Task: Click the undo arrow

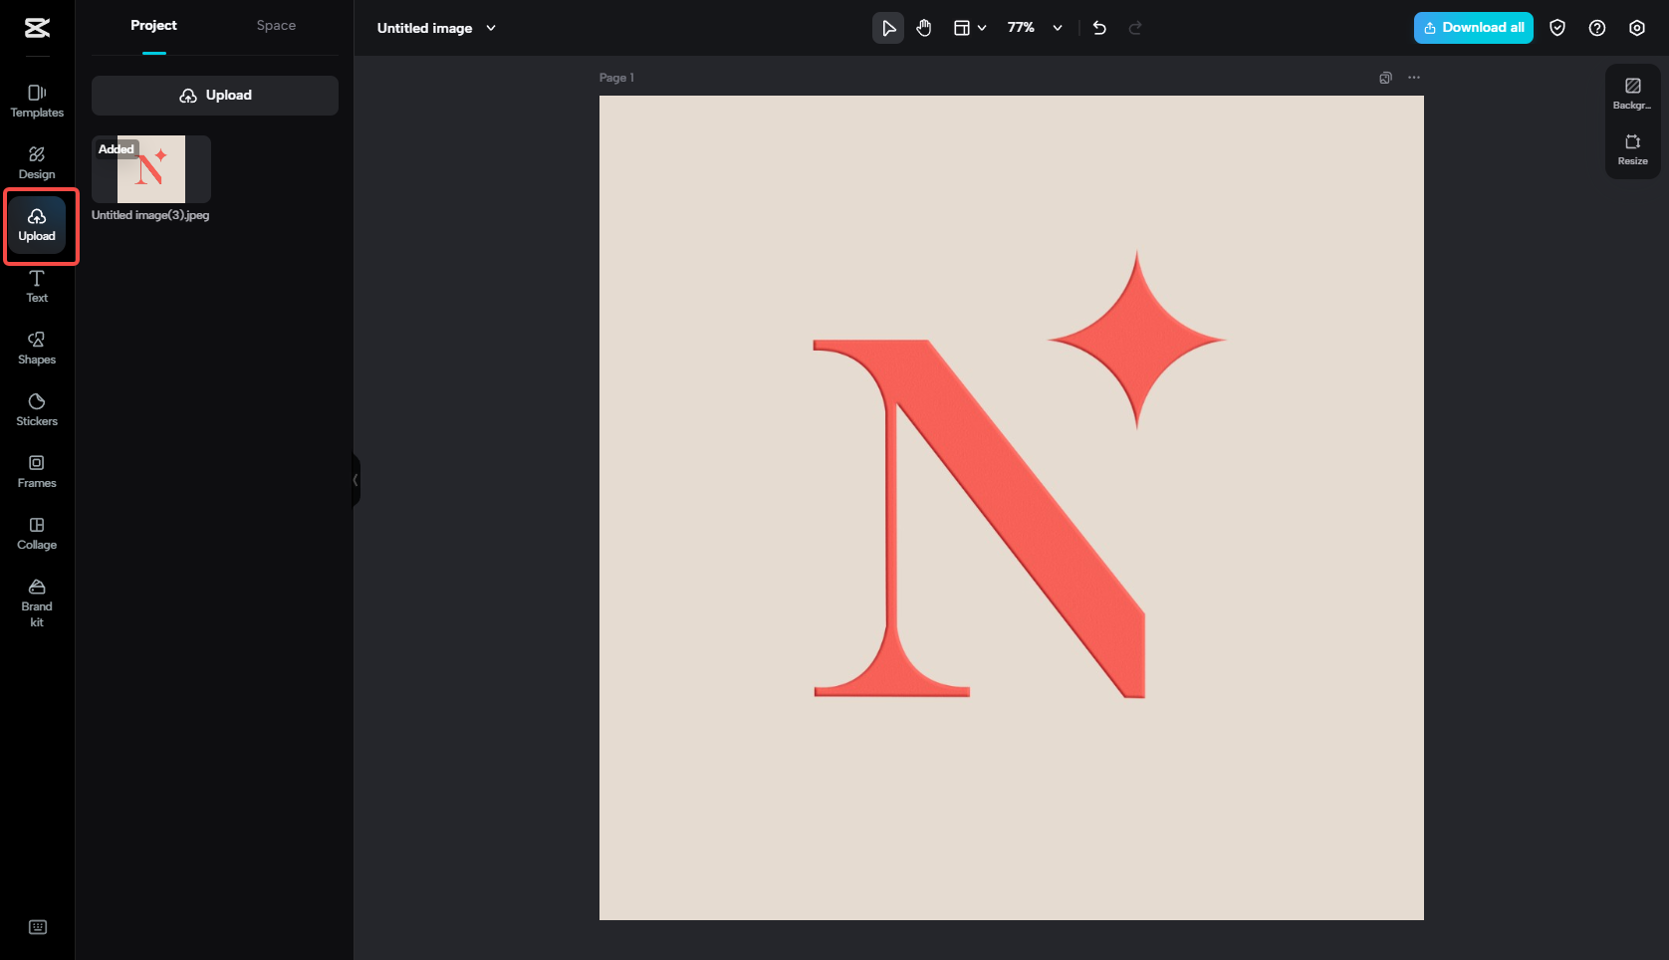Action: tap(1099, 28)
